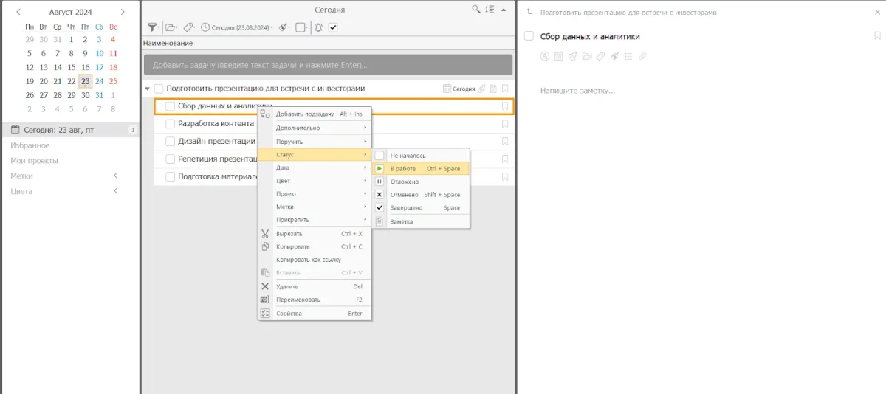Click the paperclip attachment icon in details panel
886x394 pixels.
tap(642, 56)
